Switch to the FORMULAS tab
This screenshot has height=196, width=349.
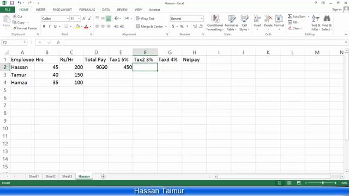pos(87,10)
